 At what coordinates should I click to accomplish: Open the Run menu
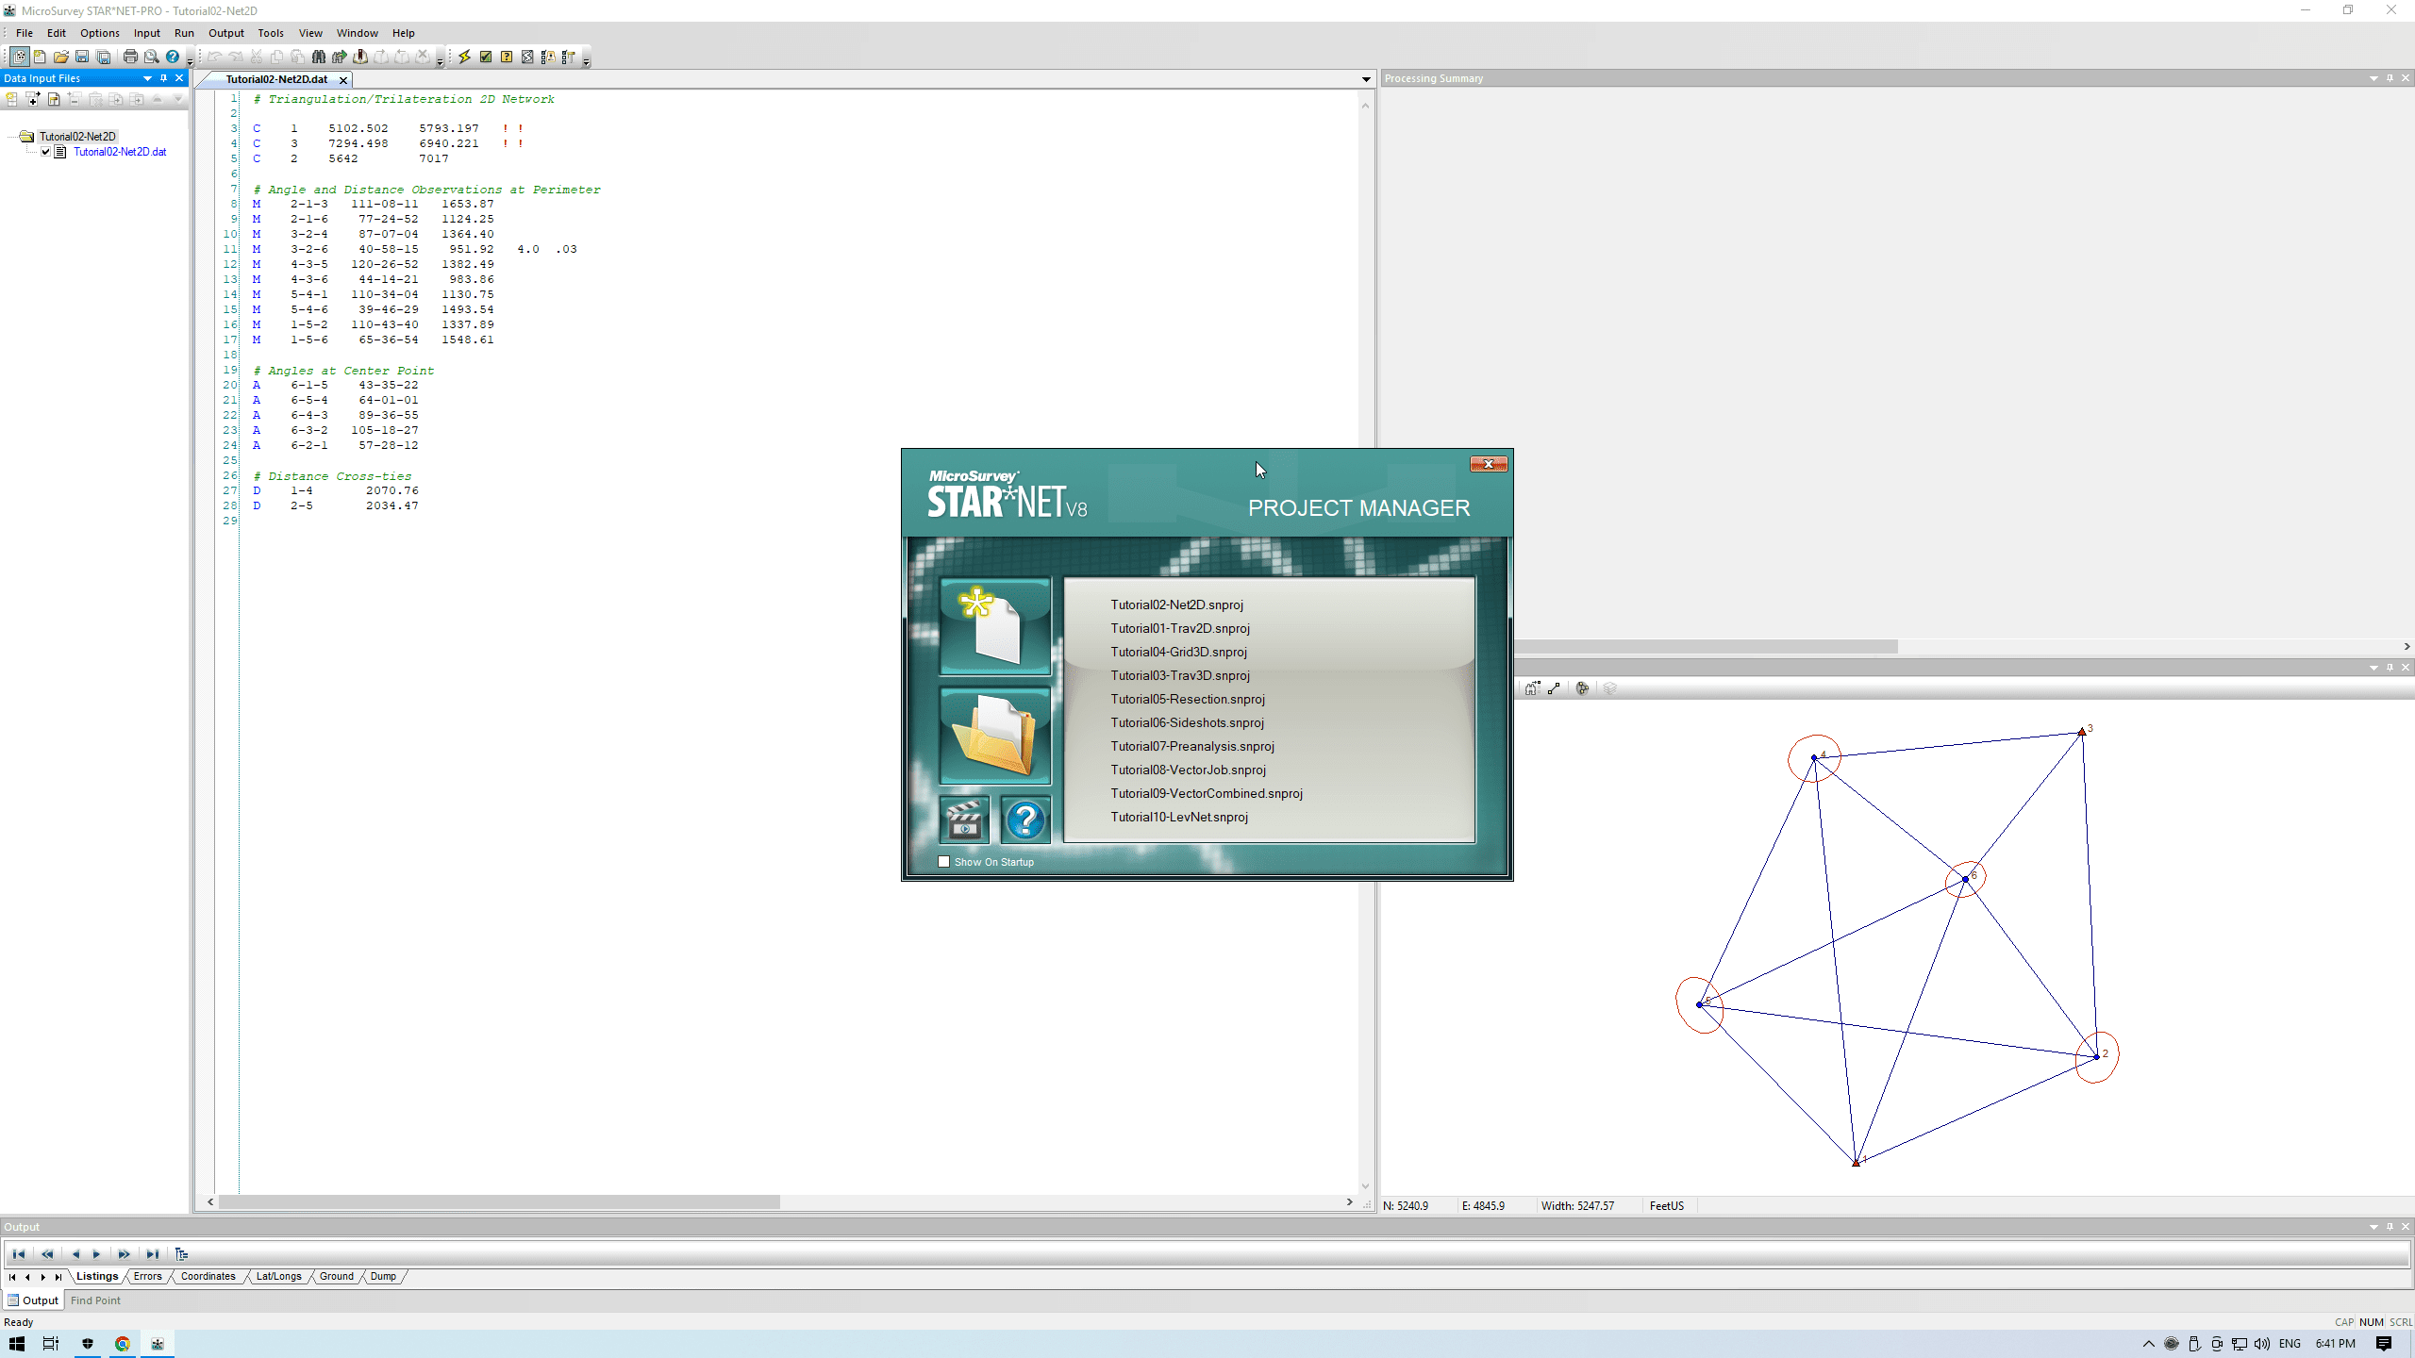pos(183,33)
